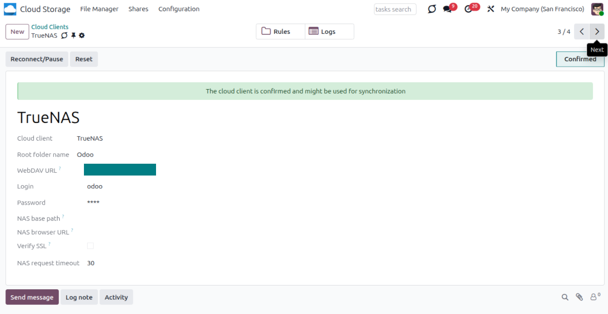
Task: Click the search messages magnifier icon
Action: (565, 297)
